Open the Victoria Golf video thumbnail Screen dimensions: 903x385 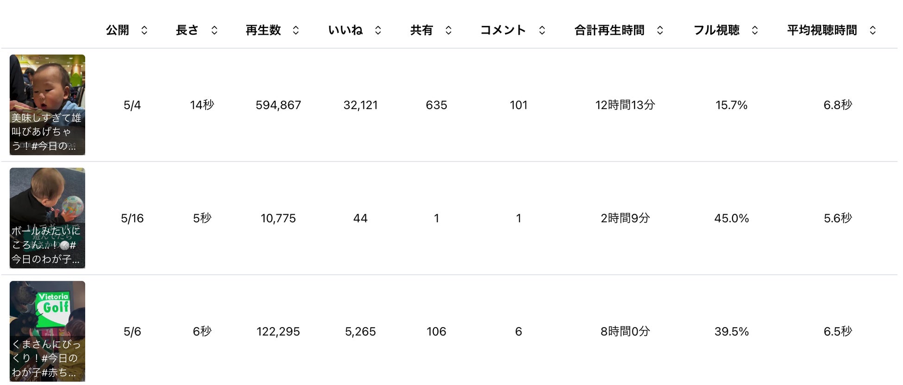47,331
